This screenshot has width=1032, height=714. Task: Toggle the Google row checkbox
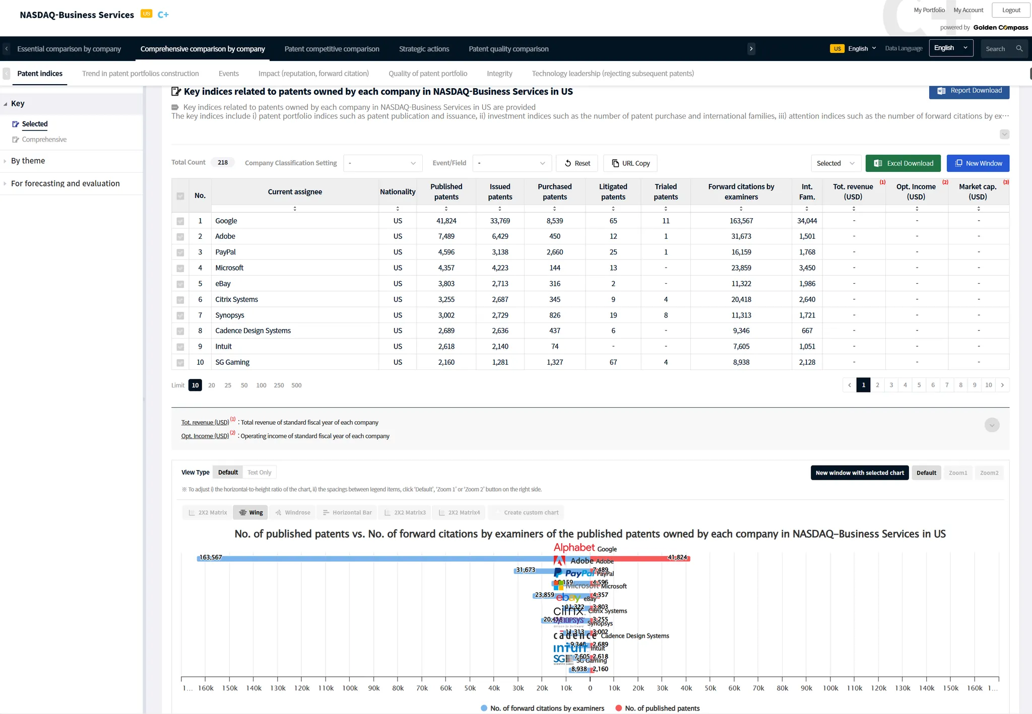[x=180, y=221]
